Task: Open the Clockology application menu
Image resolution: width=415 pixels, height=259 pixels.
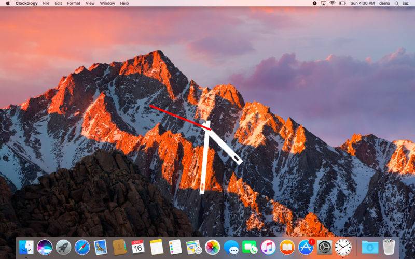Action: (26, 3)
